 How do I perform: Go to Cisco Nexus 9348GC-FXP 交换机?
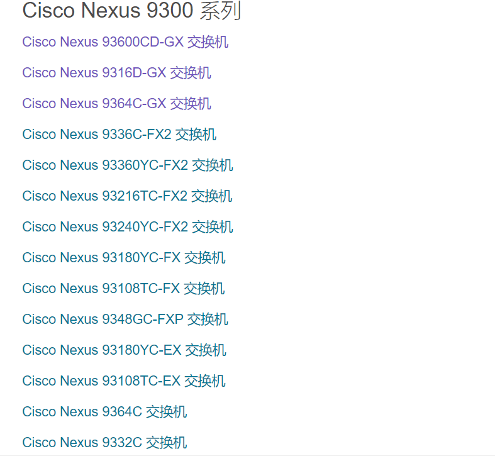tap(125, 319)
